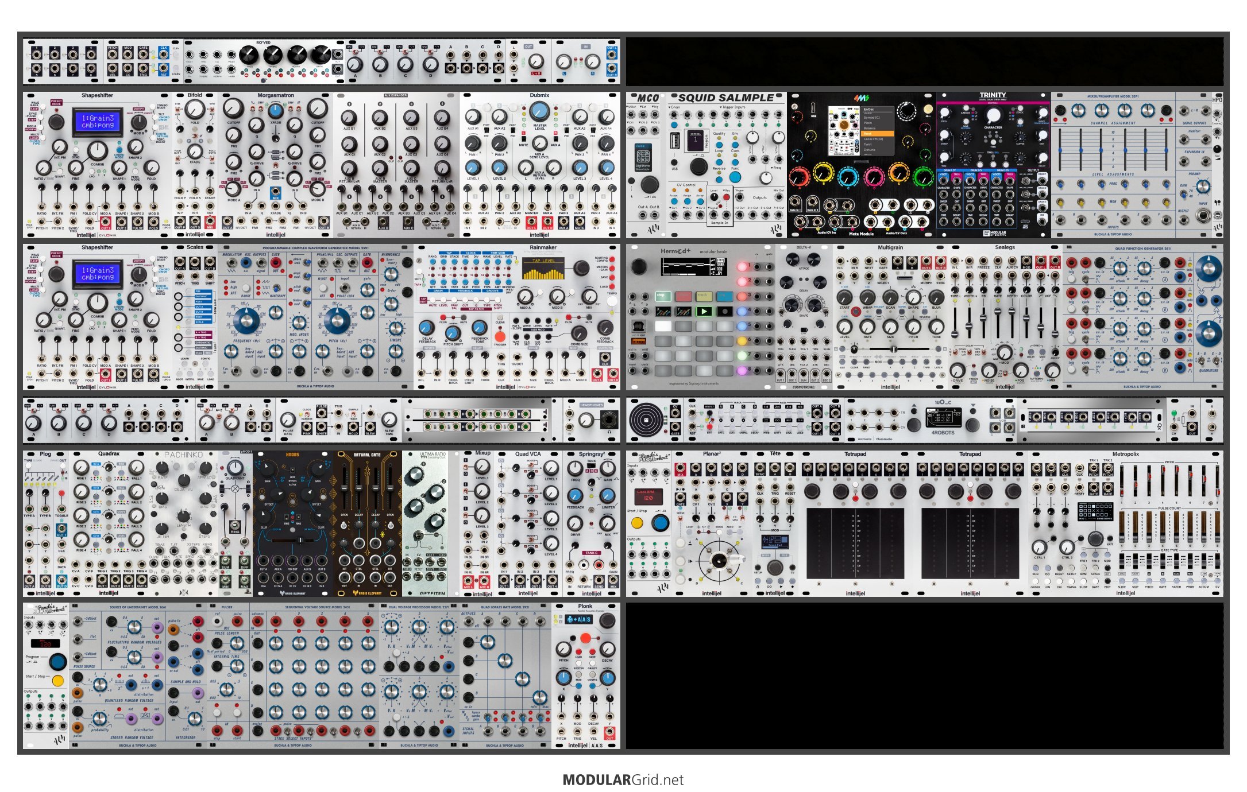Click the blue encoder on Pamela's PRO Workout

[x=660, y=523]
